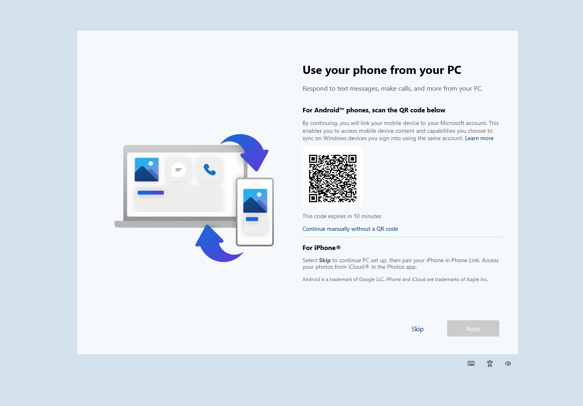583x406 pixels.
Task: Click the "Use your phone from your PC" heading
Action: click(x=382, y=70)
